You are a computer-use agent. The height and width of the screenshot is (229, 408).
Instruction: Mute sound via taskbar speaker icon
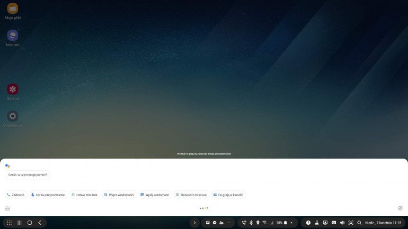coord(342,223)
